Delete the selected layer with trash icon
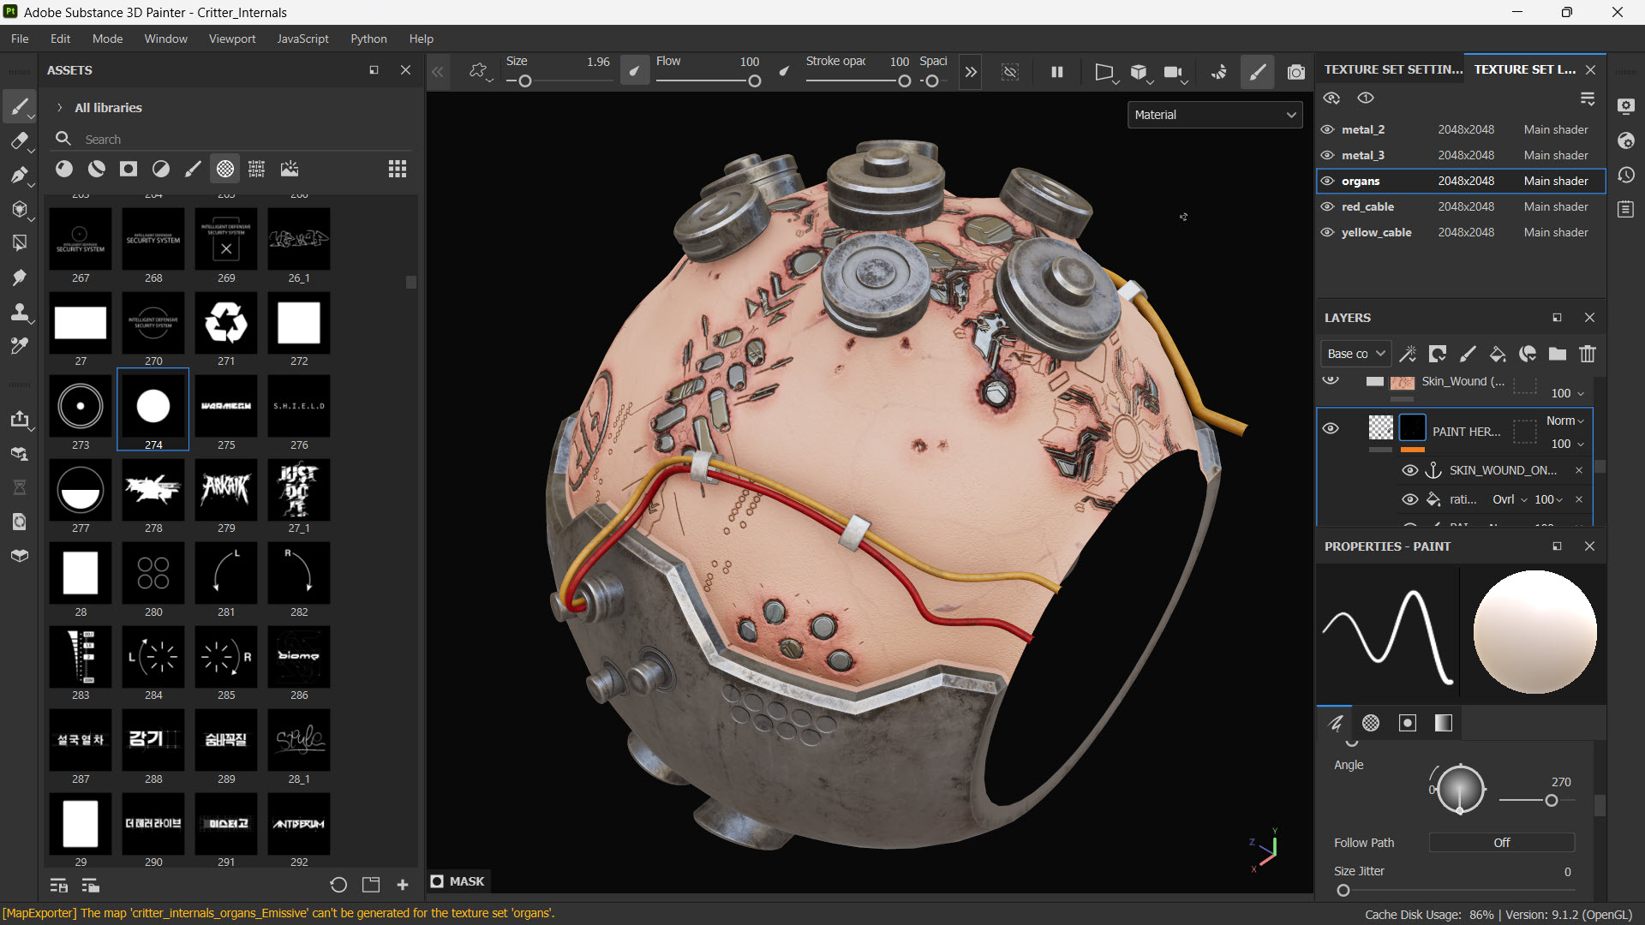 pyautogui.click(x=1588, y=354)
